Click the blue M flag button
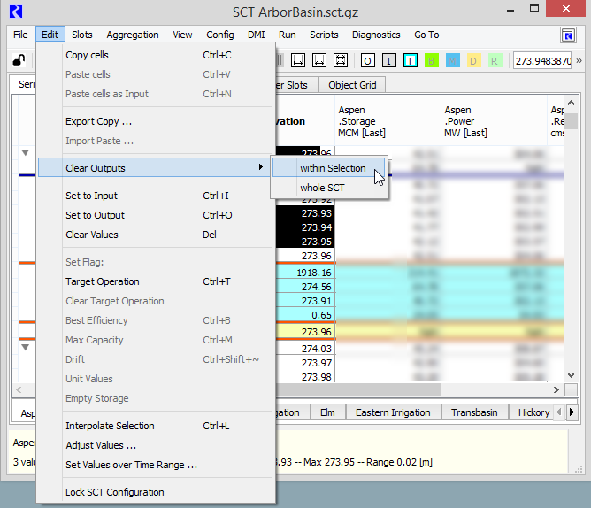 (x=452, y=60)
